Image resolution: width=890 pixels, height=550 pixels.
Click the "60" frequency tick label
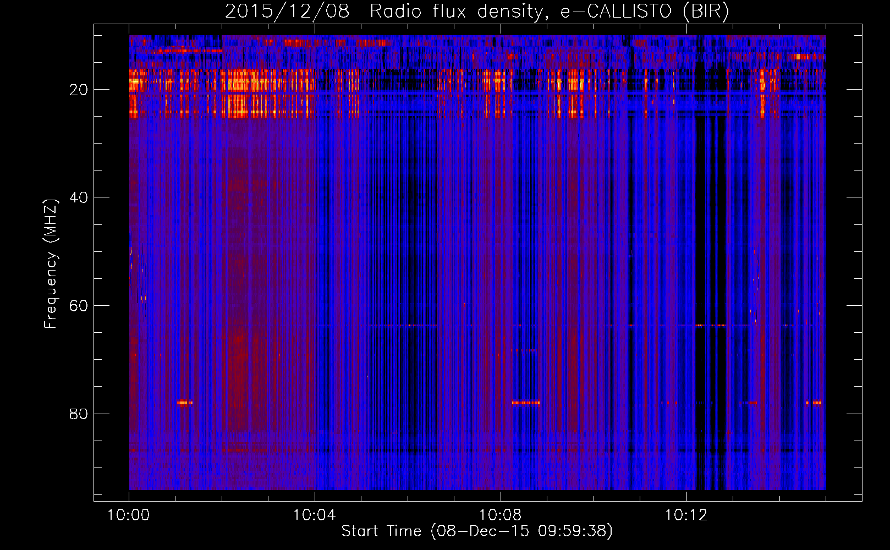pyautogui.click(x=79, y=306)
